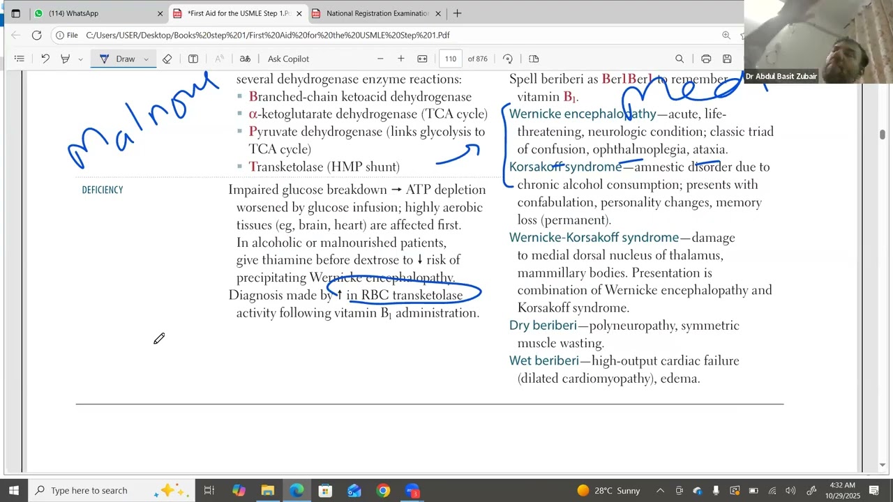Image resolution: width=893 pixels, height=502 pixels.
Task: Open the Translate tool
Action: [x=245, y=59]
